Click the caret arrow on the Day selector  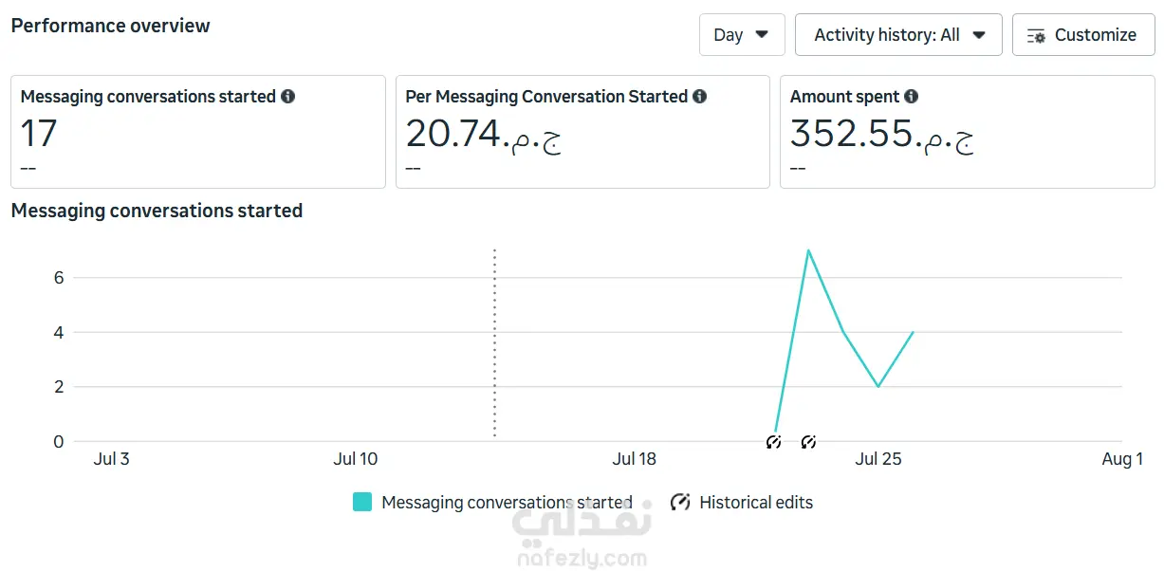(x=762, y=35)
